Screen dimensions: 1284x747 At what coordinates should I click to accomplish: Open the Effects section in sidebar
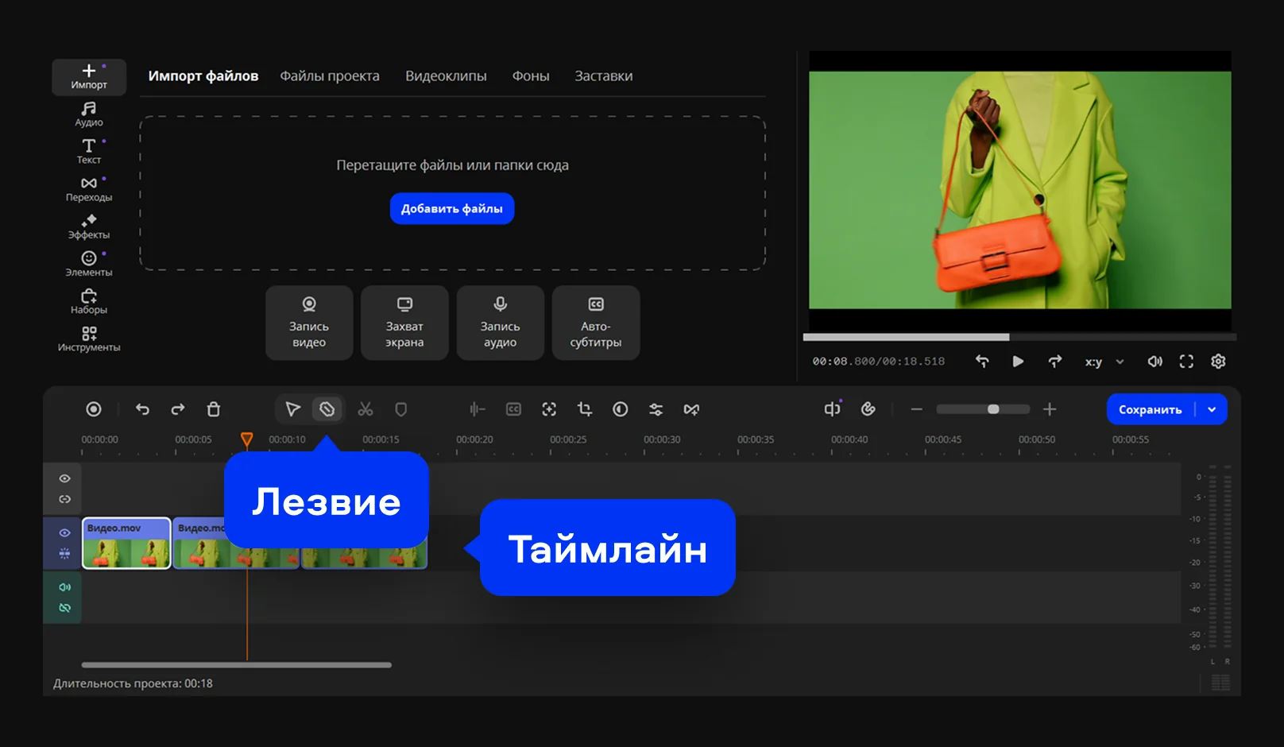pos(89,226)
